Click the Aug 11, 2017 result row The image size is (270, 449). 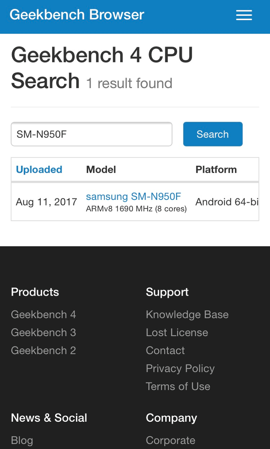click(46, 202)
